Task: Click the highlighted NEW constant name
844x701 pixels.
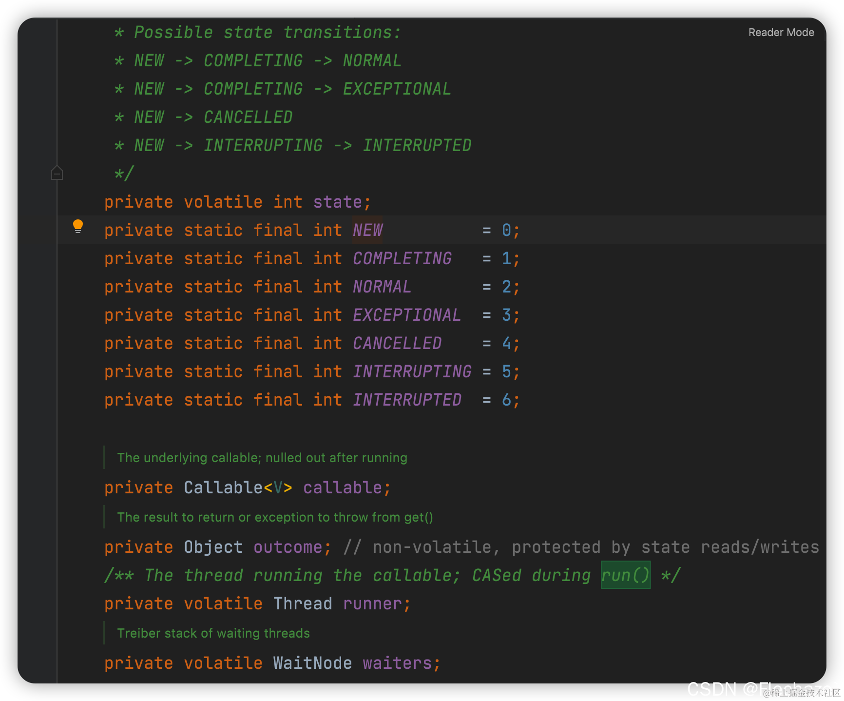Action: [x=367, y=230]
